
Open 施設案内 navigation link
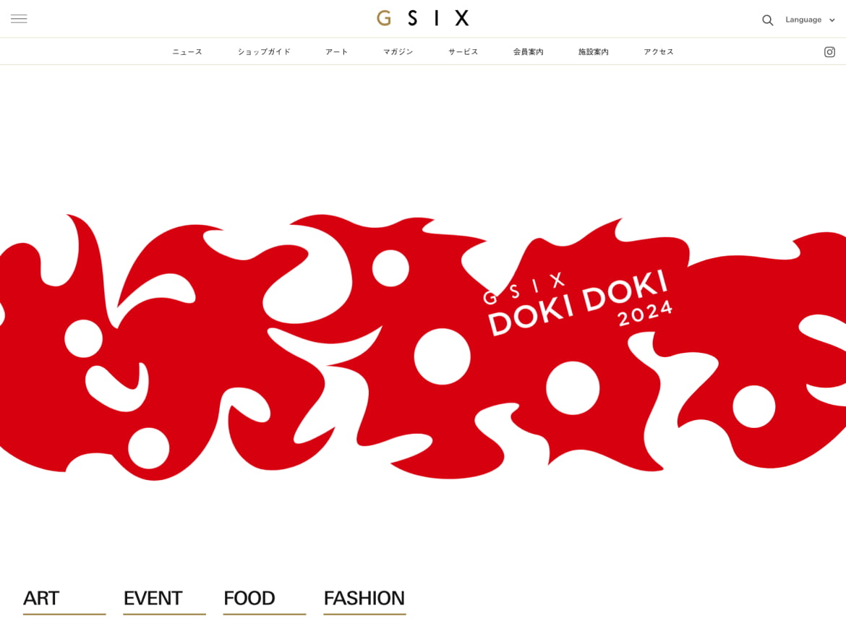594,52
